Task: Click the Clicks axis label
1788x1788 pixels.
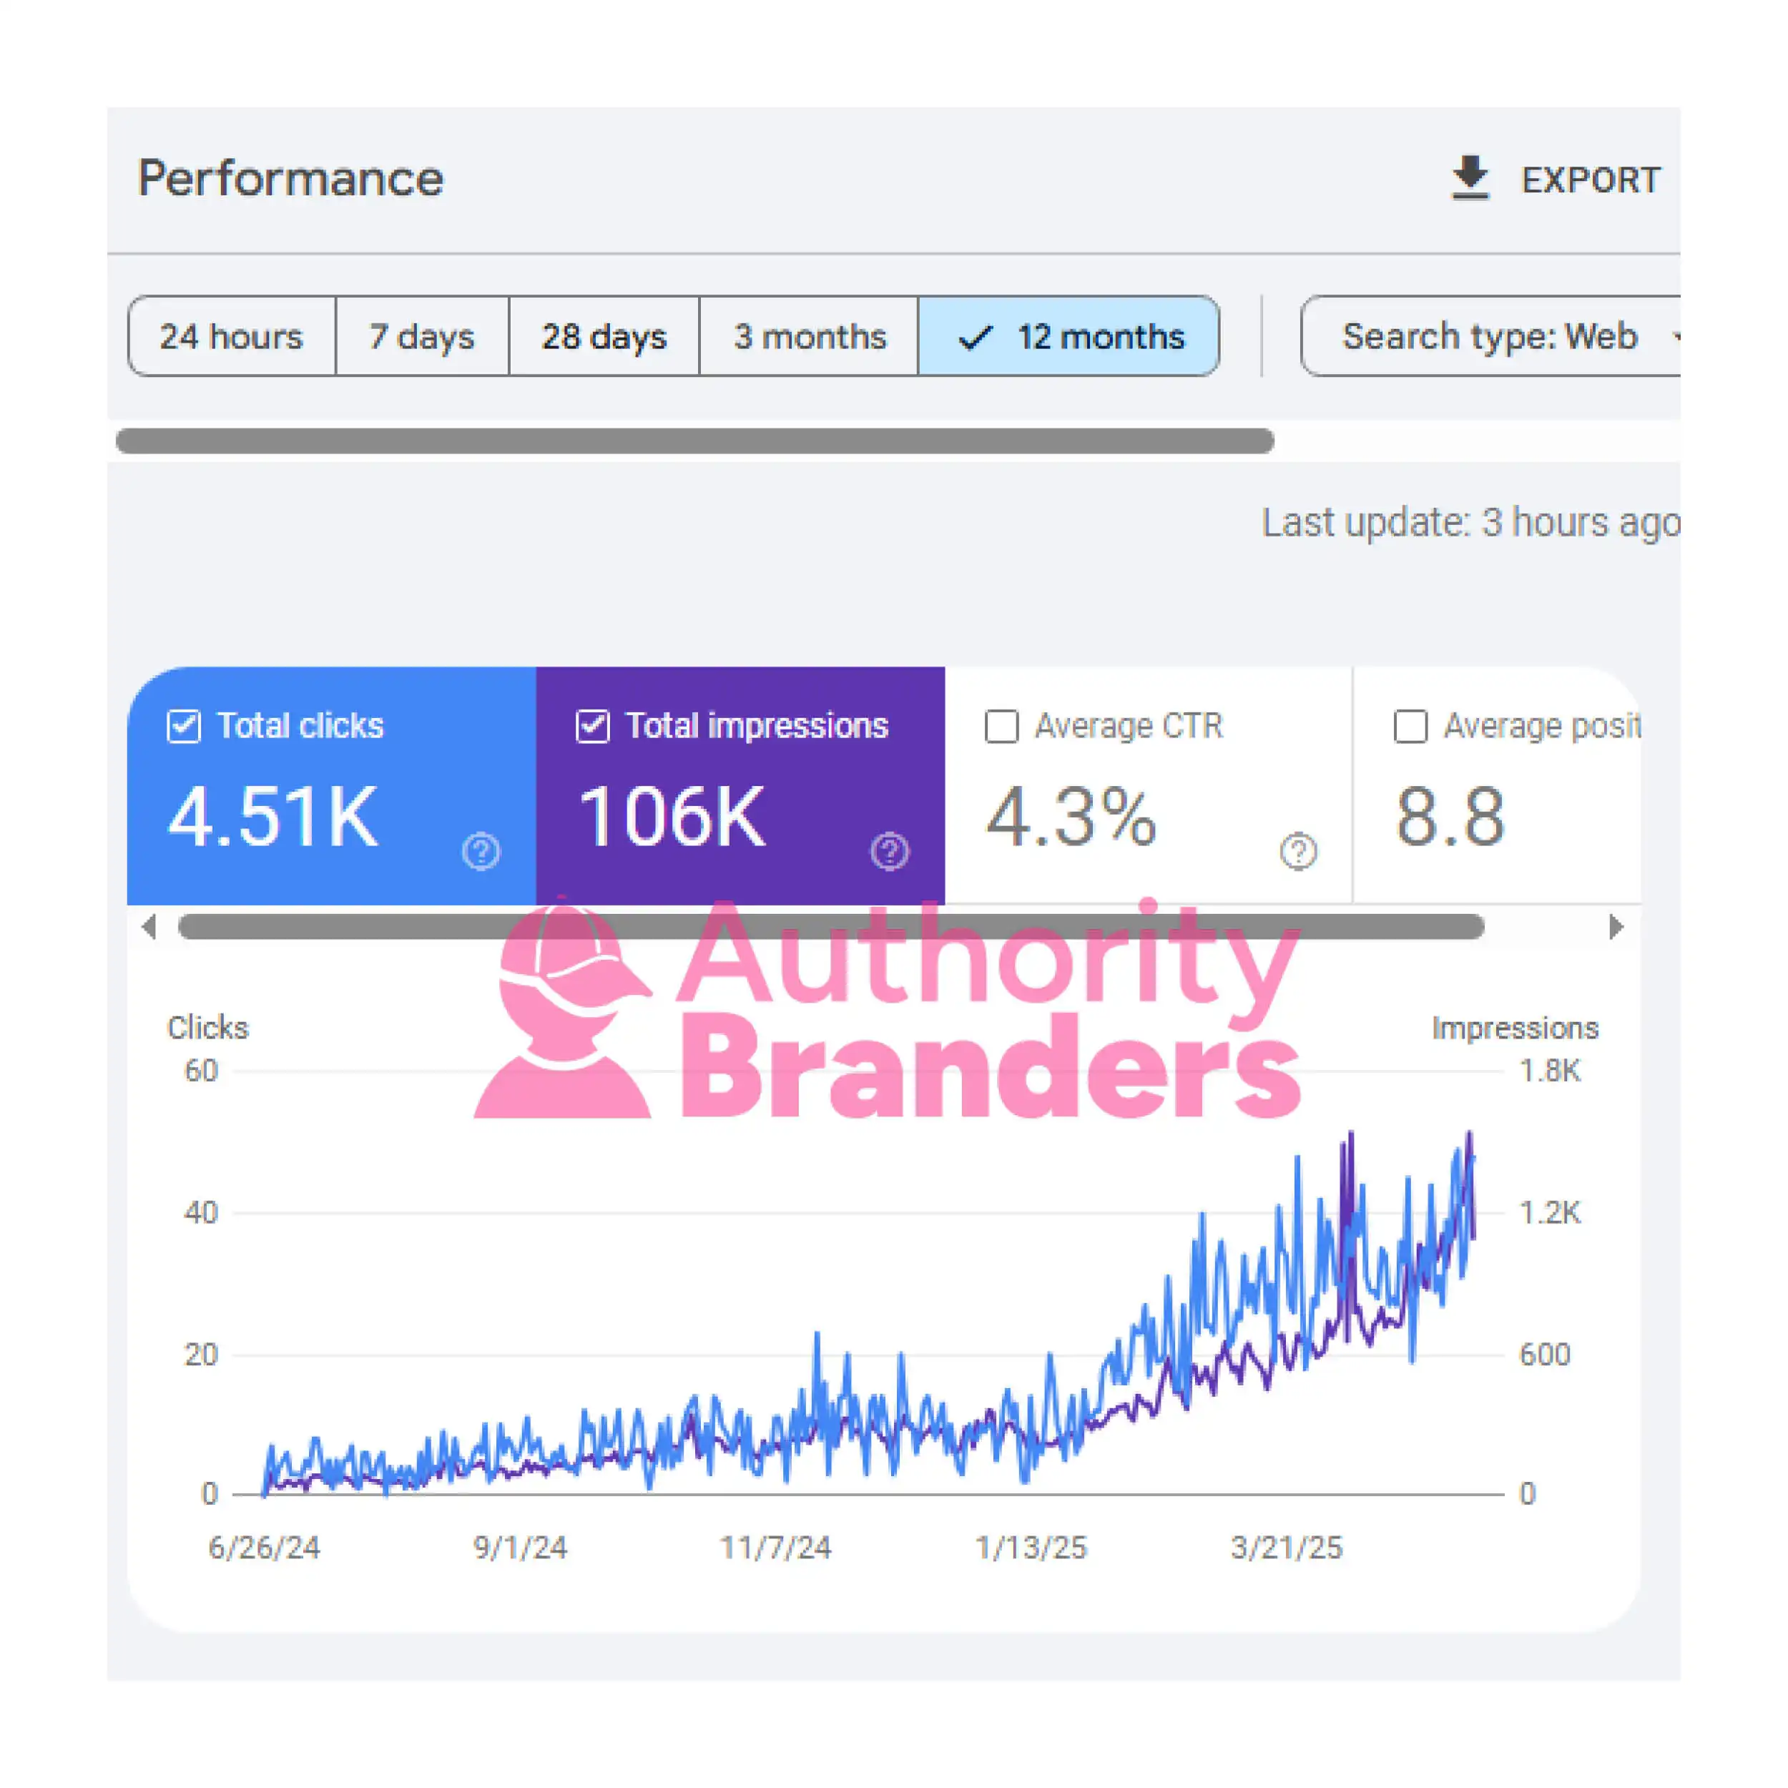Action: click(208, 1027)
